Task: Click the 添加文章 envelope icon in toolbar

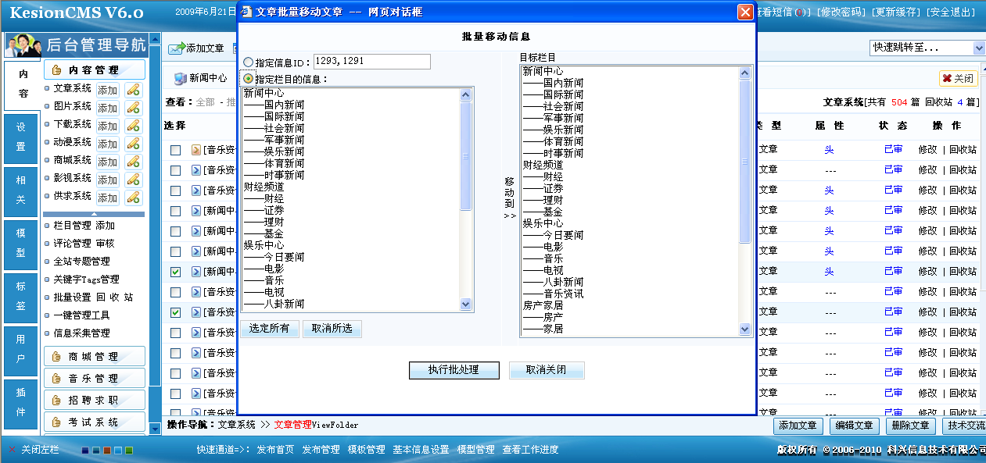Action: (176, 48)
